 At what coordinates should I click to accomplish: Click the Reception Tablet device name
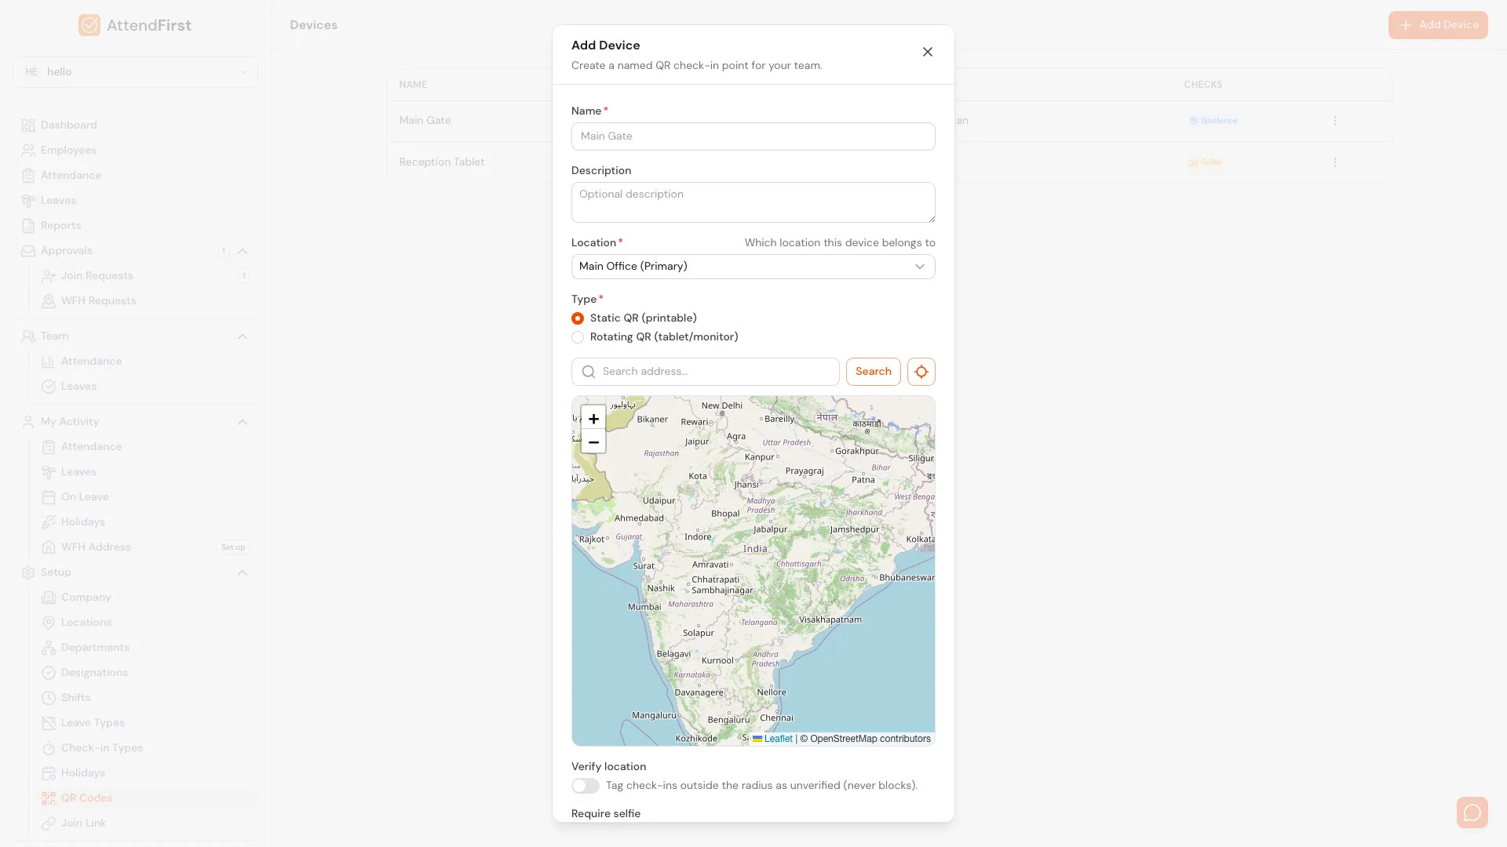click(x=442, y=162)
